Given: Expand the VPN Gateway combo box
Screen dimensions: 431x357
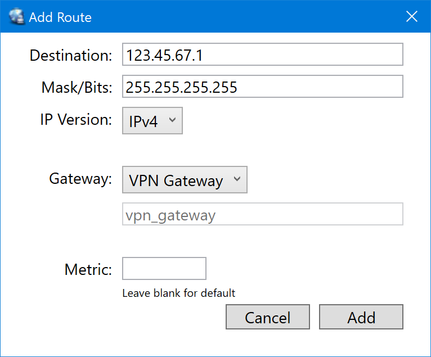Looking at the screenshot, I should click(185, 180).
